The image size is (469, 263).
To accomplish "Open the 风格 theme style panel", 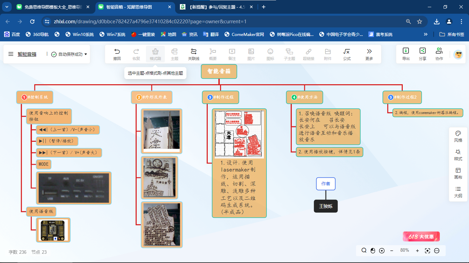I will [458, 136].
